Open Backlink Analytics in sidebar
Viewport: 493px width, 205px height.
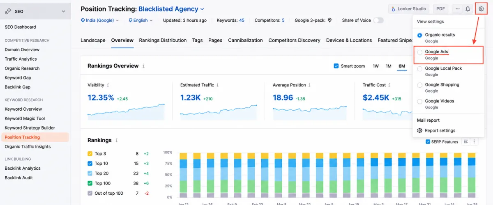coord(23,169)
